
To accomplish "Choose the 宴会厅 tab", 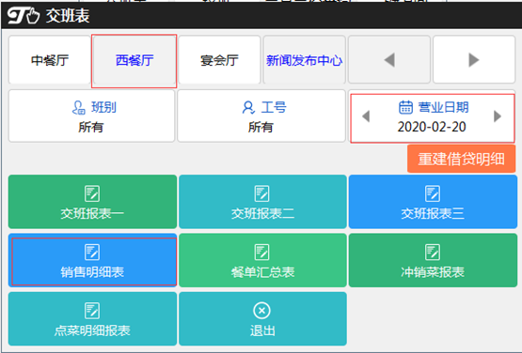I will pyautogui.click(x=219, y=60).
